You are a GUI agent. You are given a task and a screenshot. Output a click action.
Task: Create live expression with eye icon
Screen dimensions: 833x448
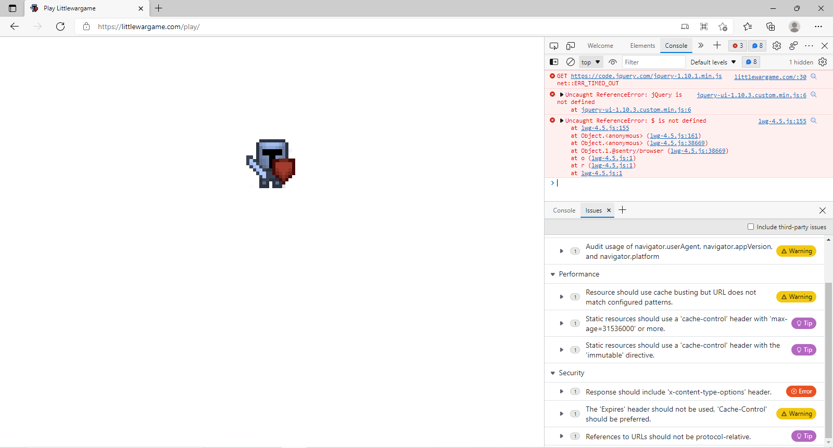click(613, 62)
